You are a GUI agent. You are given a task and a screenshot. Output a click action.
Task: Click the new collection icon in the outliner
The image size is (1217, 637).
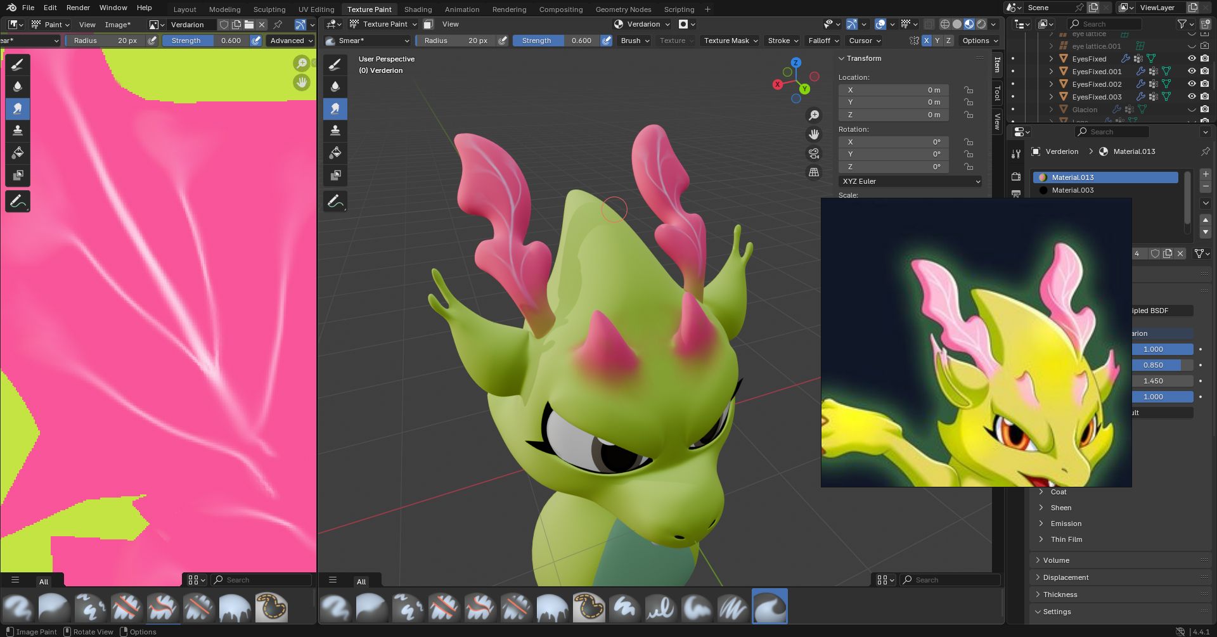[1206, 24]
